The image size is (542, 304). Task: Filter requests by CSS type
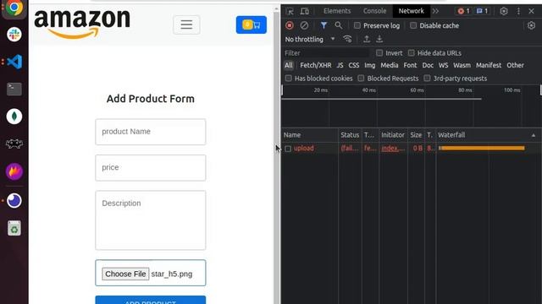tap(354, 65)
